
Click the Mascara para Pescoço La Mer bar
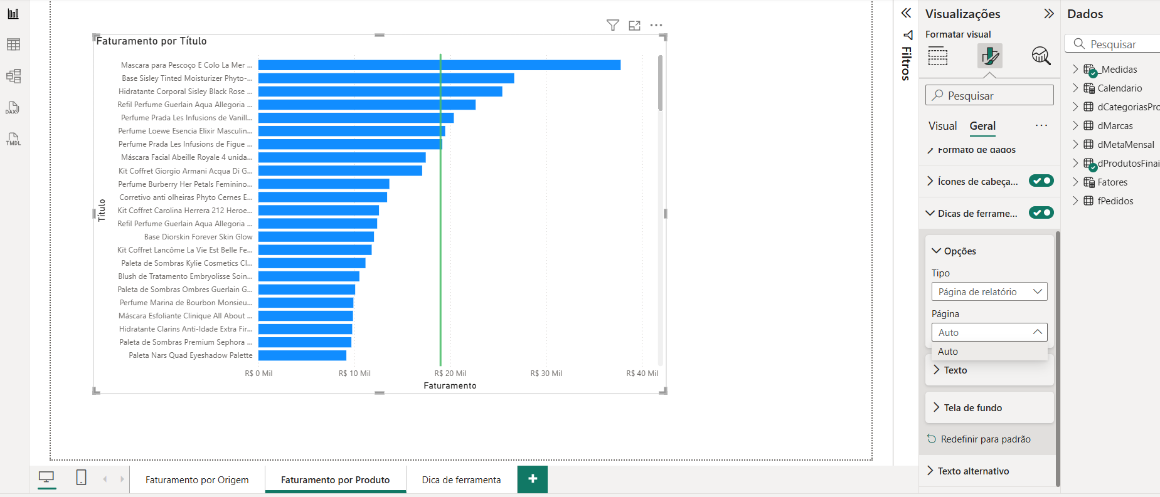[x=439, y=65]
